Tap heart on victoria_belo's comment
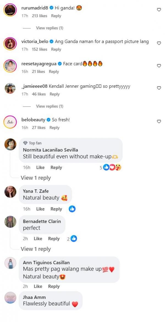Viewport: 165px width, 322px height. [159, 43]
